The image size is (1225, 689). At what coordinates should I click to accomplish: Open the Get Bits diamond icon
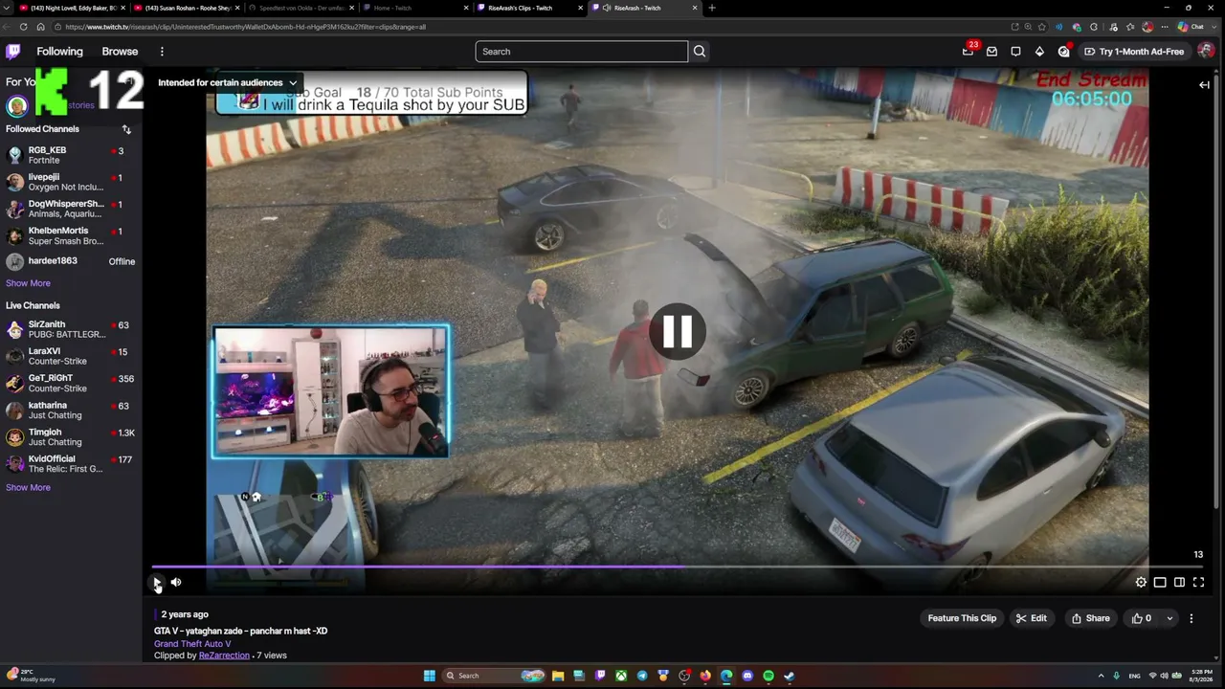point(1039,52)
